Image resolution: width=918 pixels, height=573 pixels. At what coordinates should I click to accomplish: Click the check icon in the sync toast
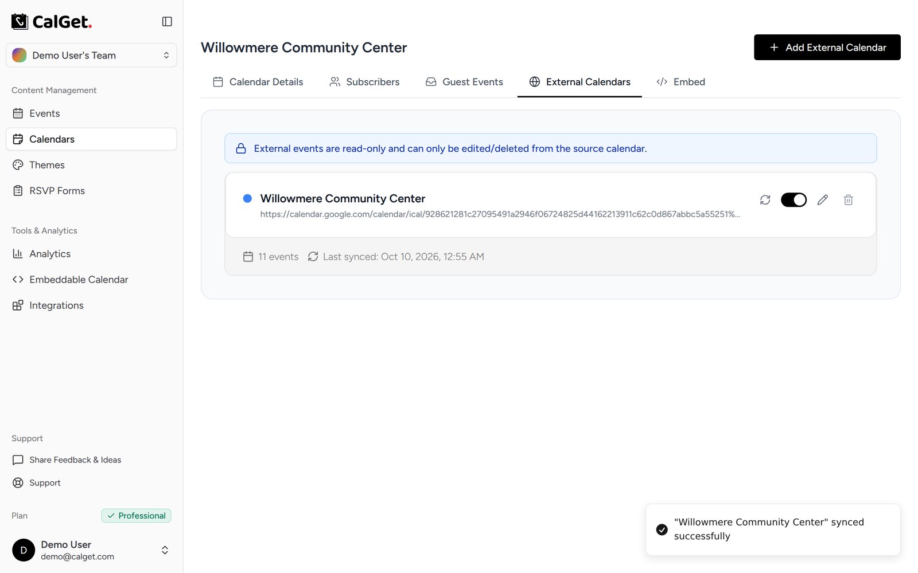662,529
